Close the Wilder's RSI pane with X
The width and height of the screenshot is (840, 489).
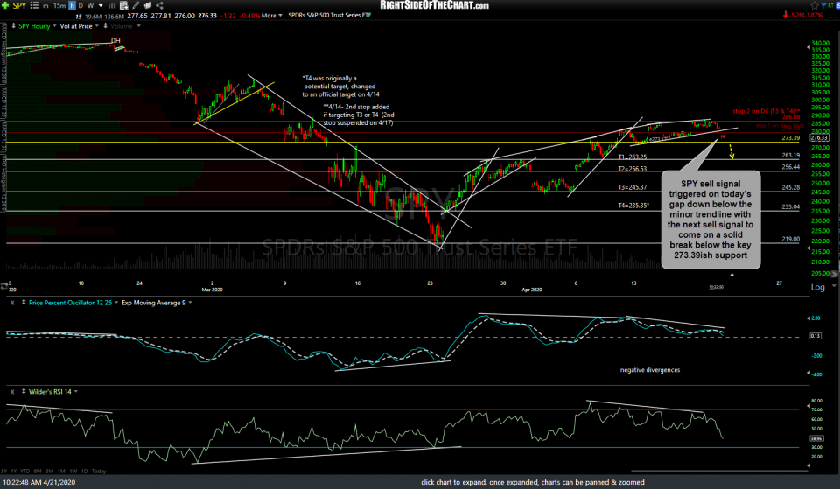(x=12, y=392)
